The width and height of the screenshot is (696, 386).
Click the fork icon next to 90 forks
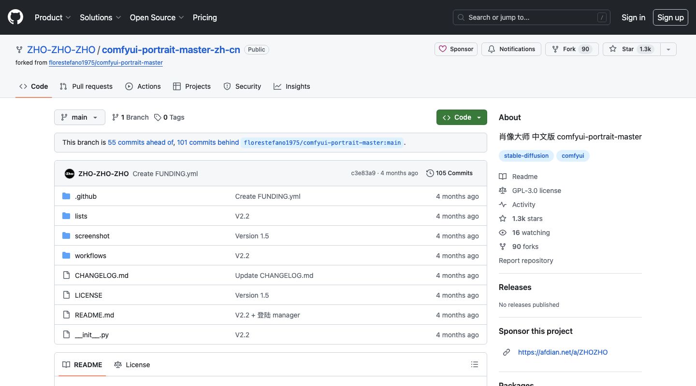pos(503,247)
